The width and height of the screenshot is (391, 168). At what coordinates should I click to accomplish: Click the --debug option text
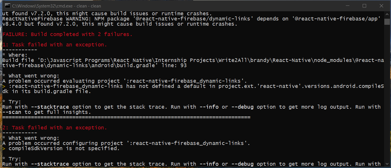coord(242,107)
